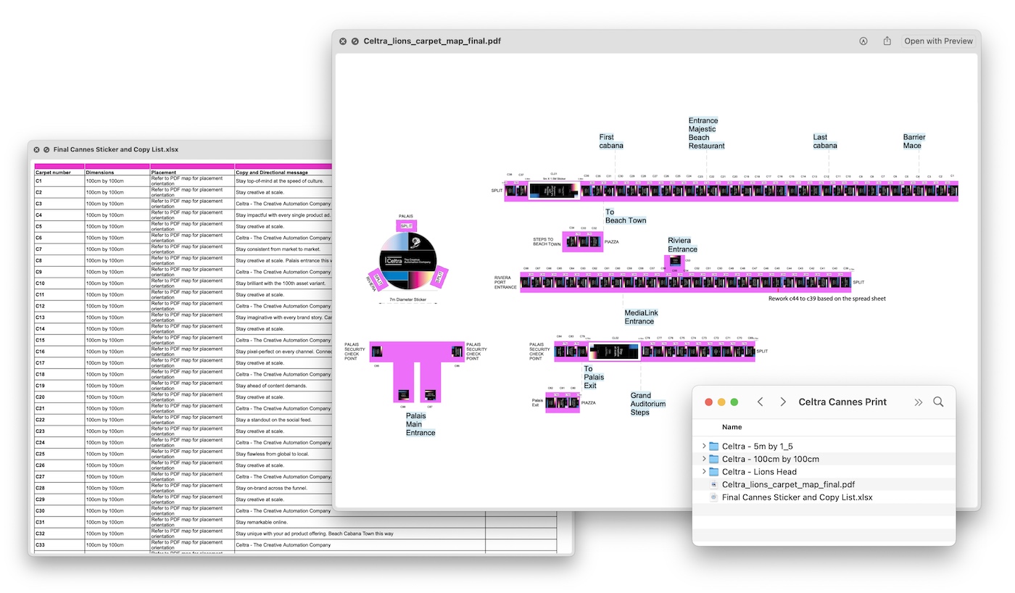Click the Celtra - 5m by 1_5 folder icon
This screenshot has height=593, width=1015.
(x=713, y=447)
